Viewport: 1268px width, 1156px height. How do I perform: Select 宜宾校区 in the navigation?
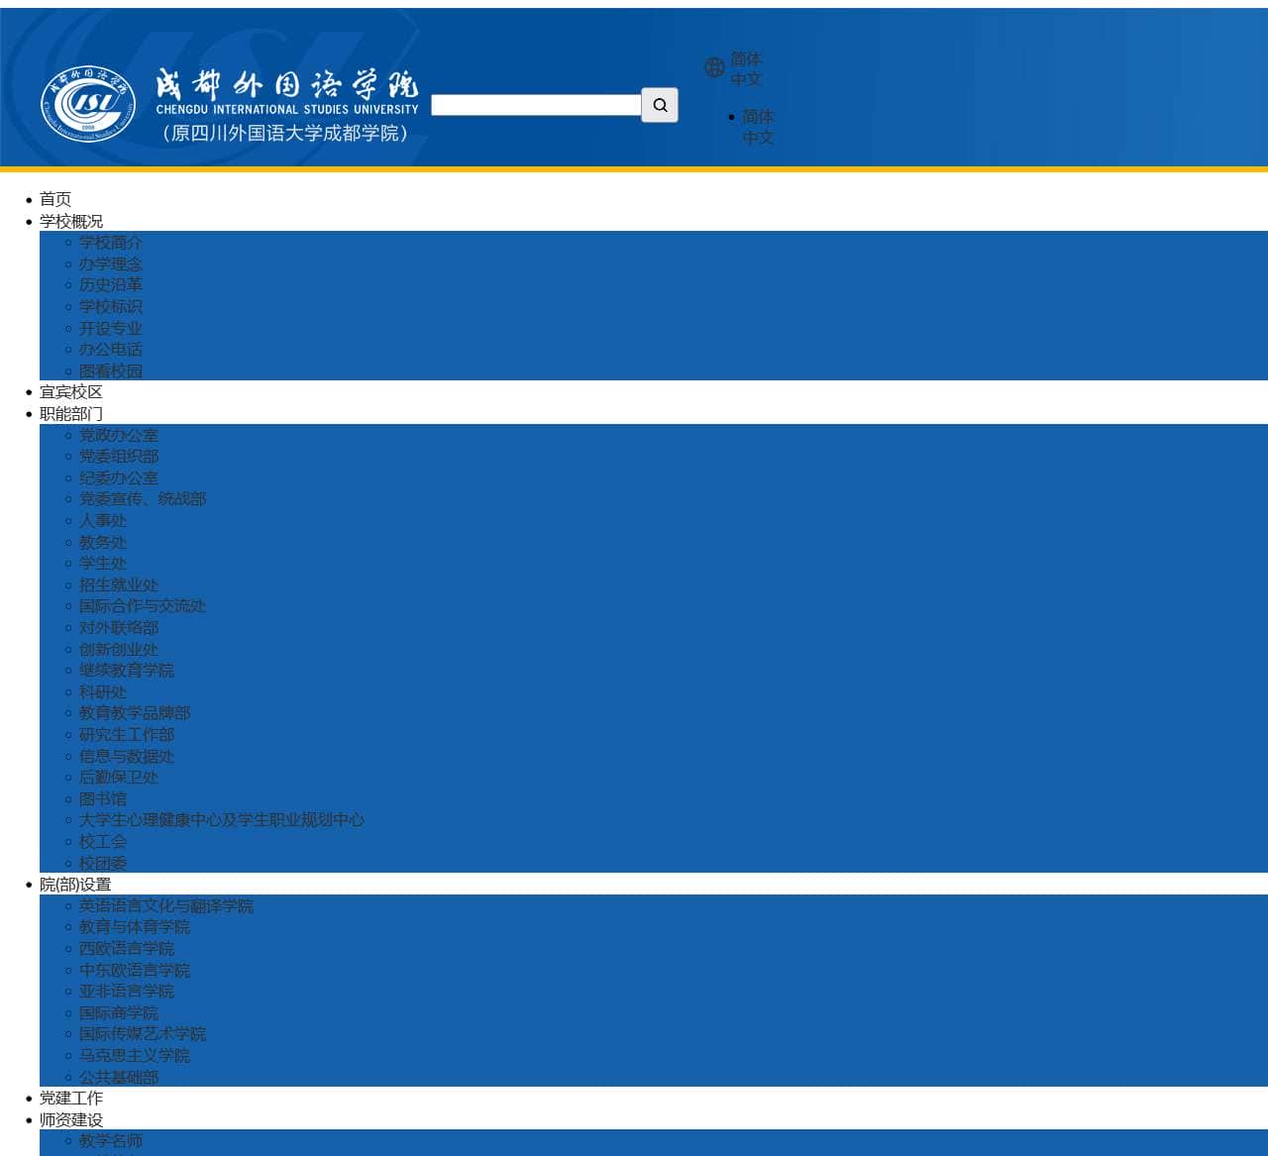click(x=71, y=392)
